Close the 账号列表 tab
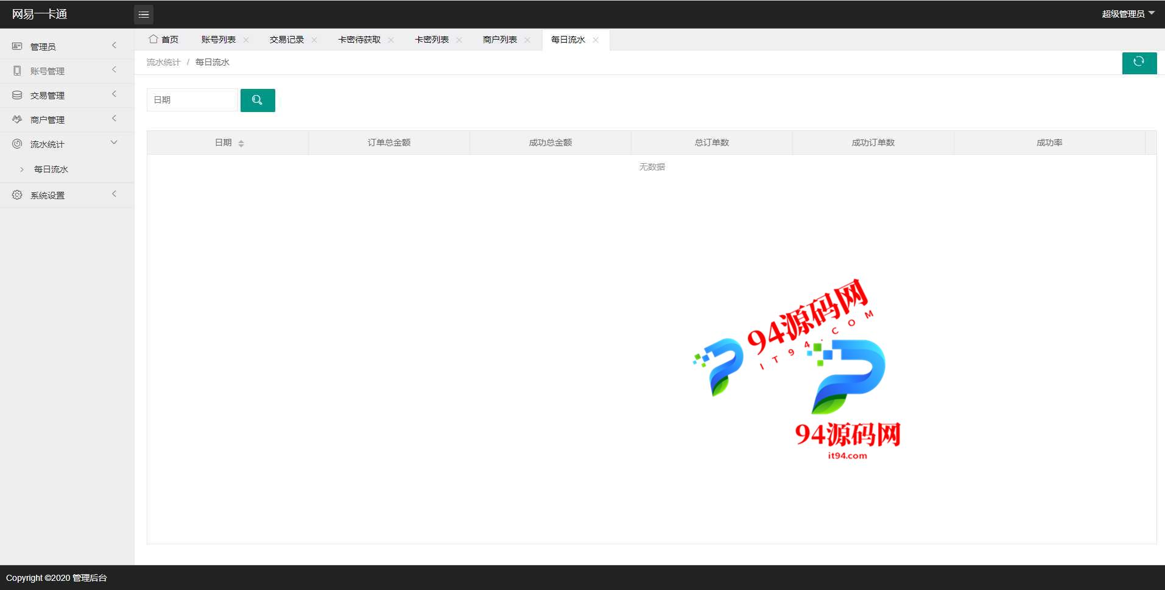 click(x=246, y=40)
